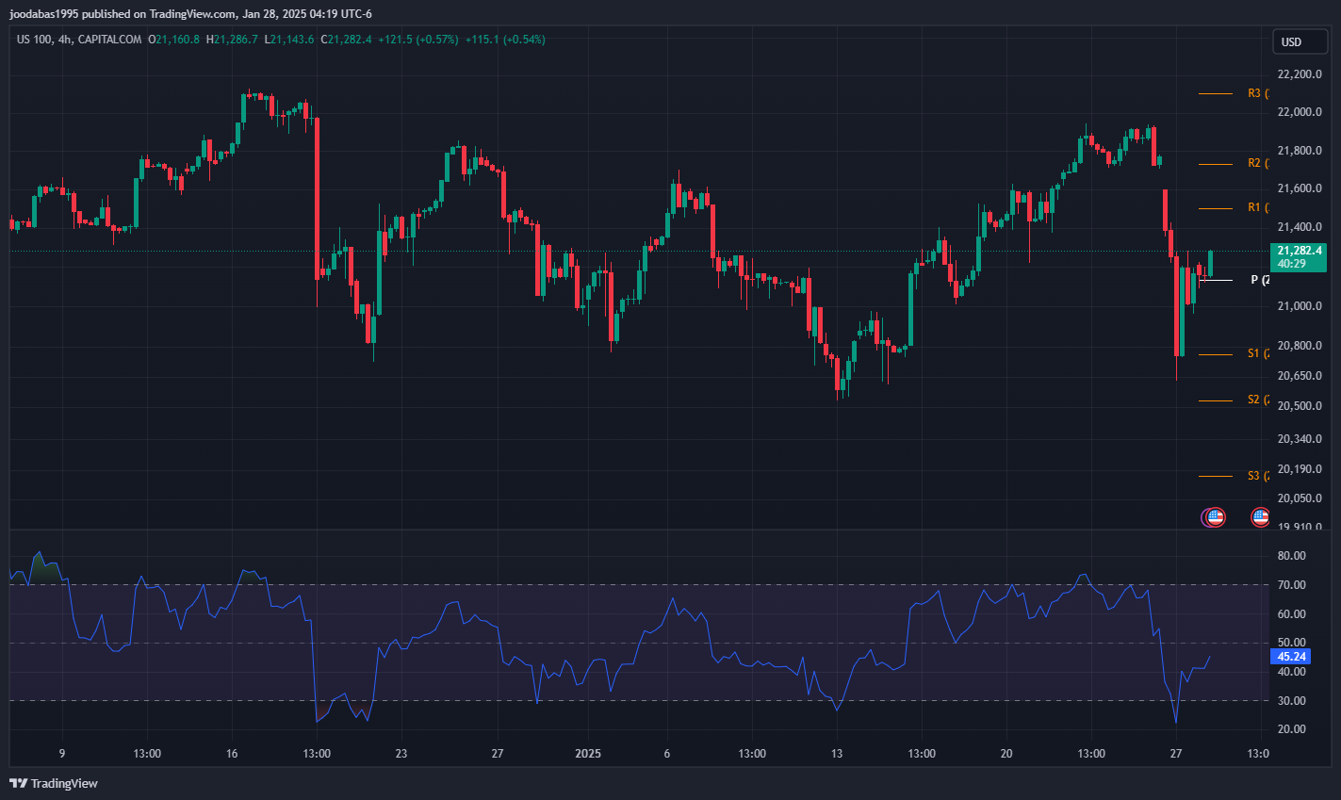Click the 16 date label on time axis

232,754
